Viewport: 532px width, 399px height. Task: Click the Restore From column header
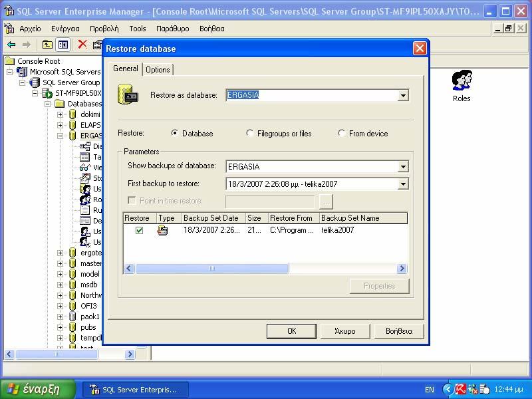pyautogui.click(x=294, y=218)
